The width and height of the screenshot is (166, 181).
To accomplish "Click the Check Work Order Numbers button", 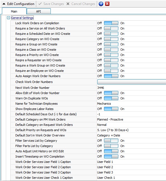I will [132, 82].
